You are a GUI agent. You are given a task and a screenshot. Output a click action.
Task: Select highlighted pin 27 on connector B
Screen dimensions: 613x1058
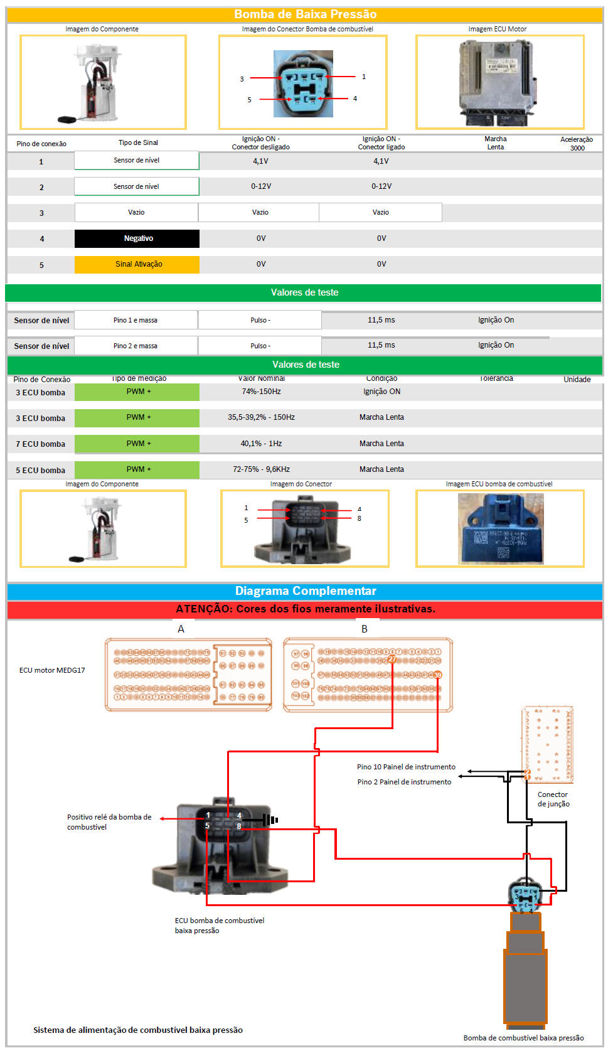click(x=392, y=659)
